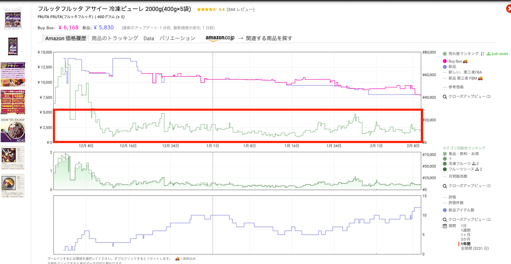Click the star rating icons

tap(207, 10)
